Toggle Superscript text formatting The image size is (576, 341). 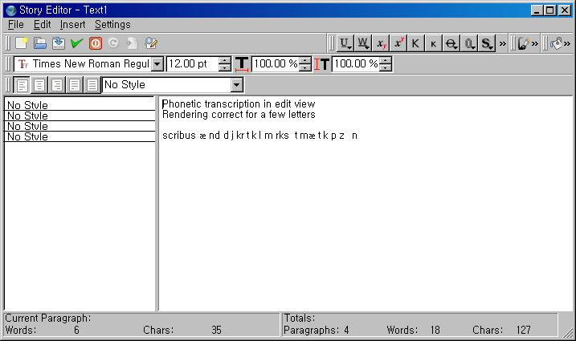(399, 43)
